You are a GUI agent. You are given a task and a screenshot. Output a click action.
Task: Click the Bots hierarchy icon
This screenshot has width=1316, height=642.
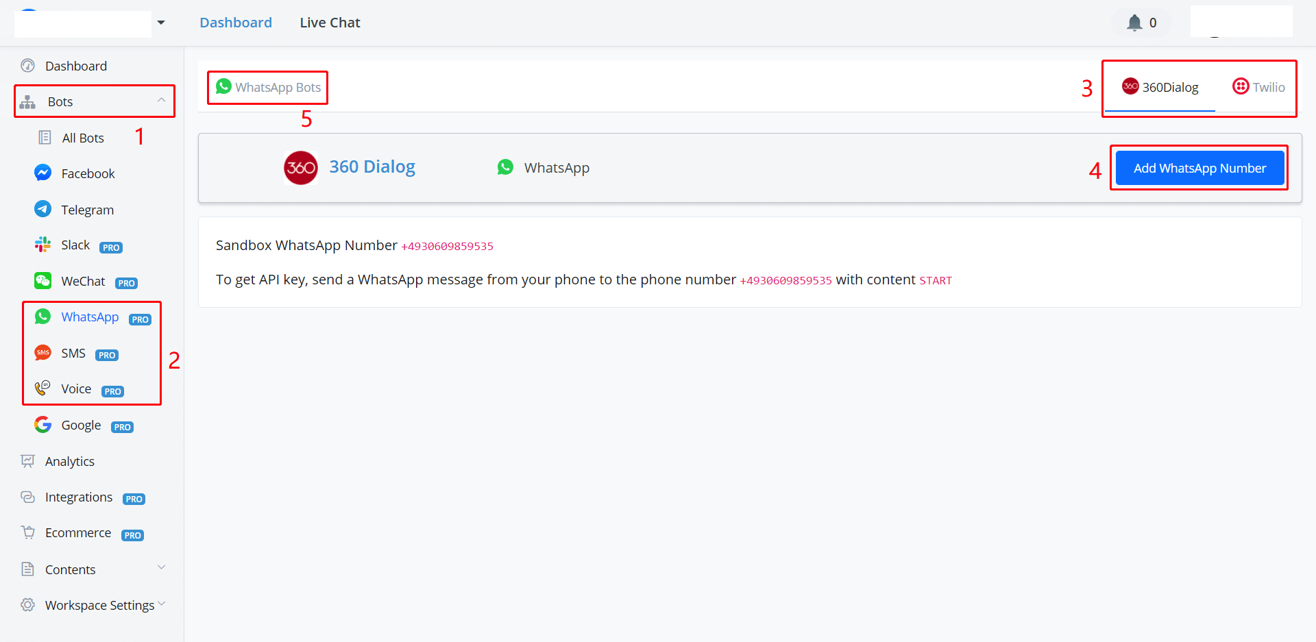(27, 102)
